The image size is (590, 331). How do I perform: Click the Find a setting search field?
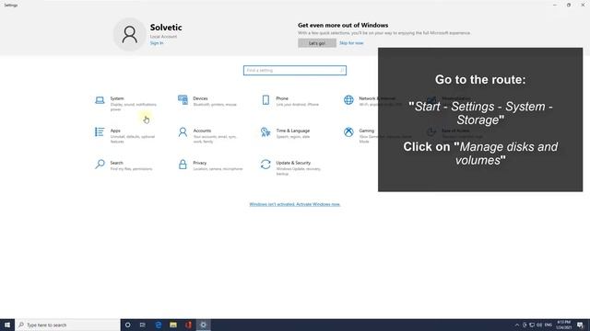coord(295,70)
